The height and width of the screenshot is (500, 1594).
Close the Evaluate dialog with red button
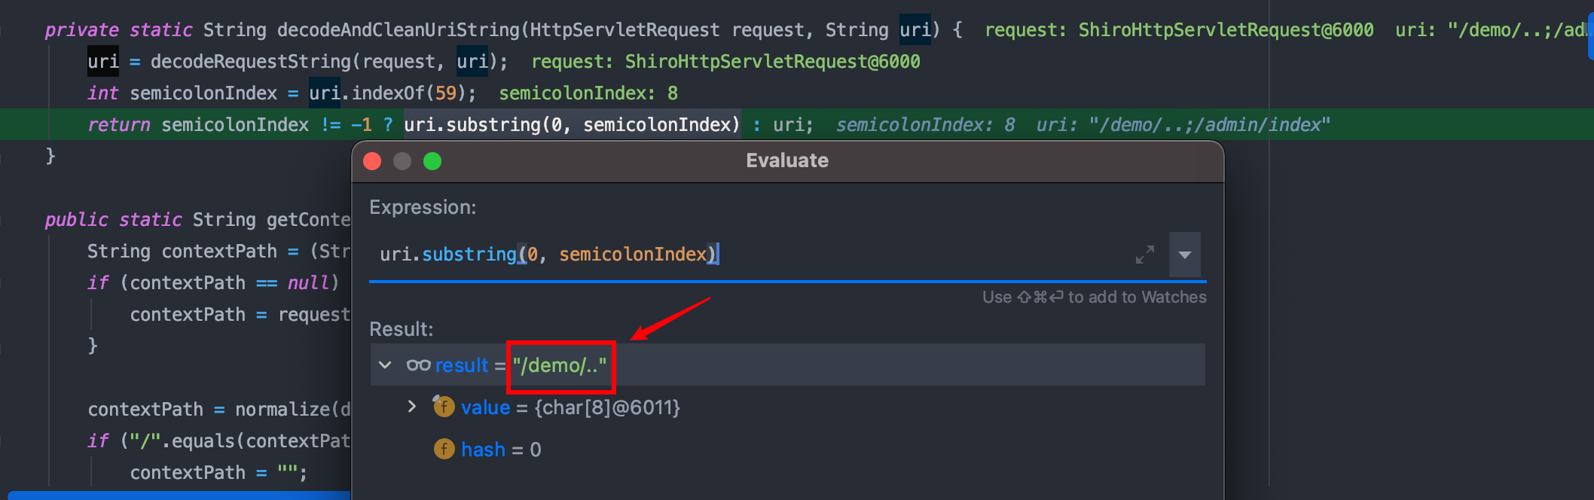[x=372, y=161]
